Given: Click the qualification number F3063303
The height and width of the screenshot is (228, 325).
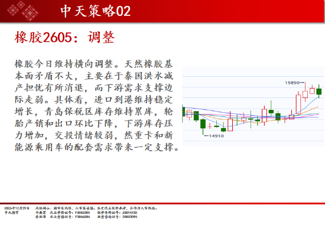Looking at the screenshot, I should pyautogui.click(x=82, y=213).
